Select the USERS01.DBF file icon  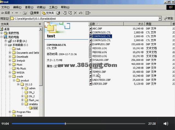click(91, 84)
